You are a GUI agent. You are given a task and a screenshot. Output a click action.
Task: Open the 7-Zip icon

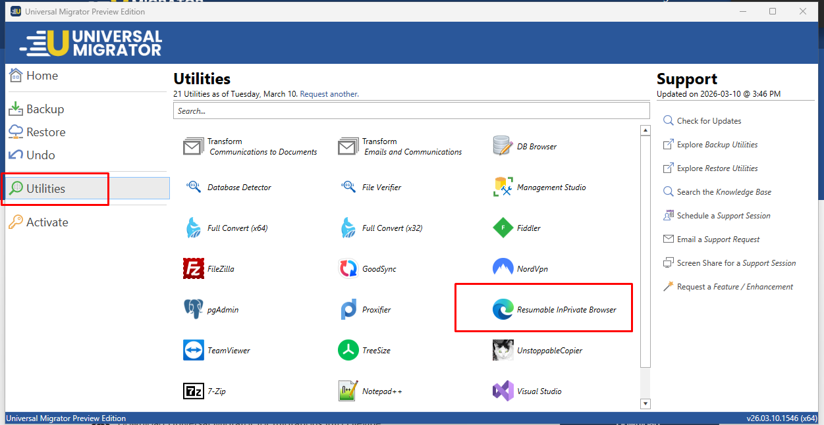(x=194, y=391)
